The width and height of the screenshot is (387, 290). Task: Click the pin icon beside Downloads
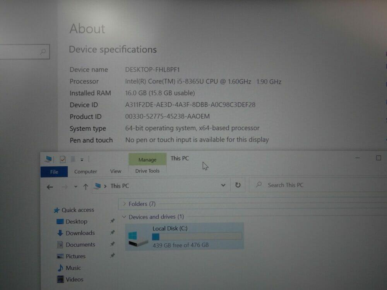click(x=112, y=232)
